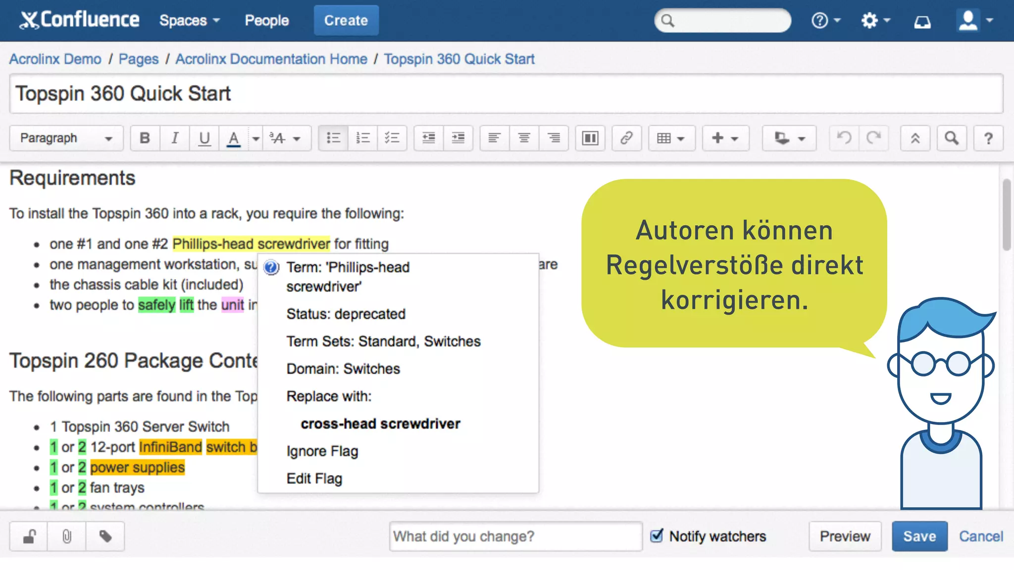
Task: Insert a bullet list
Action: pyautogui.click(x=333, y=138)
